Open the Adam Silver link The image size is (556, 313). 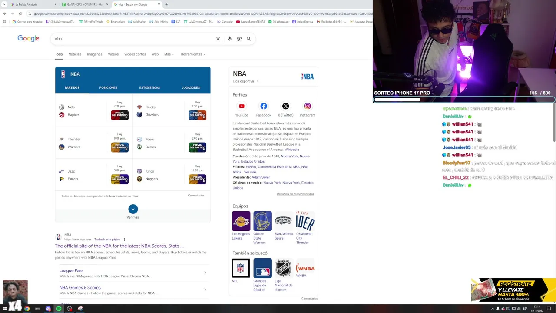tap(261, 177)
